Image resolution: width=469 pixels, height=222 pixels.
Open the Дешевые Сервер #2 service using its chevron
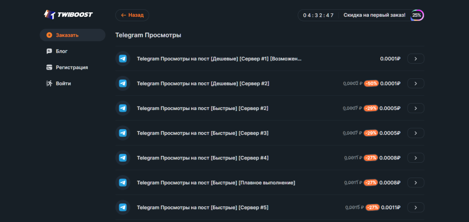[416, 83]
